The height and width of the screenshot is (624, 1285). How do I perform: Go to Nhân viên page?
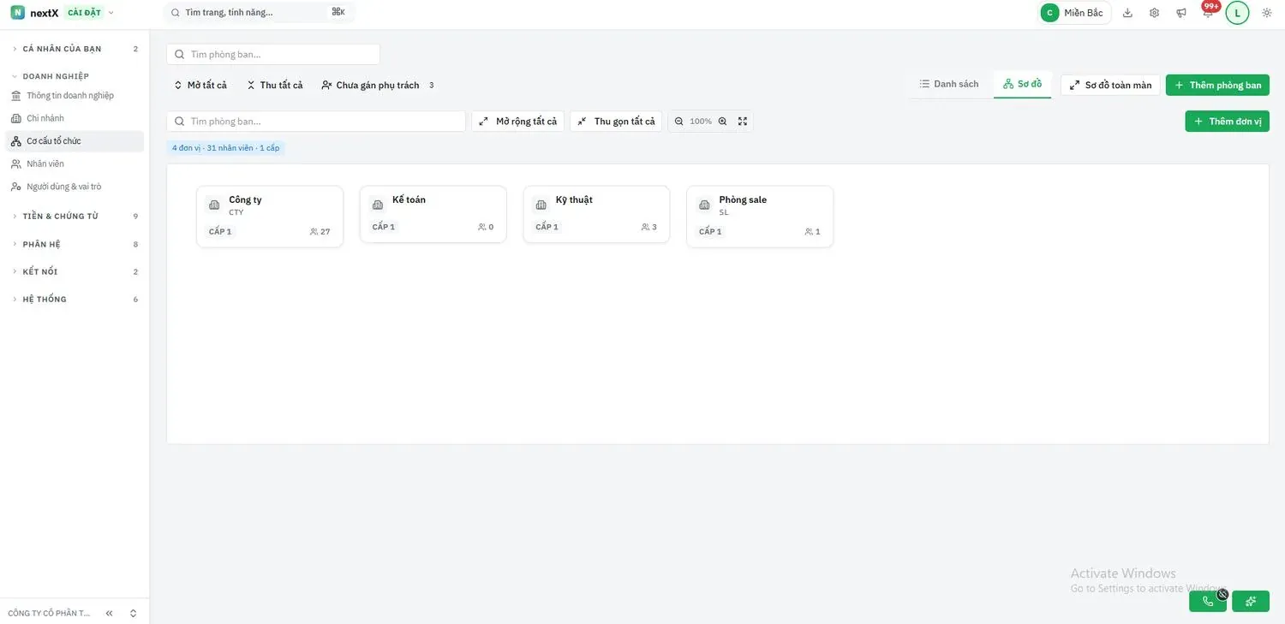click(75, 163)
